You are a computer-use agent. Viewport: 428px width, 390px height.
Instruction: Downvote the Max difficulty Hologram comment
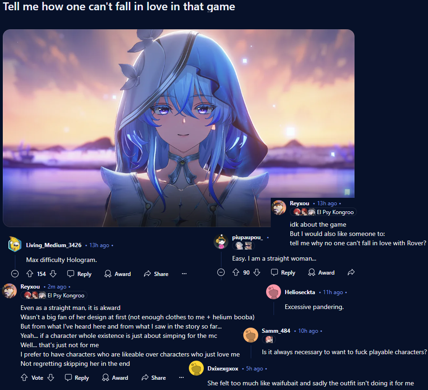click(53, 274)
